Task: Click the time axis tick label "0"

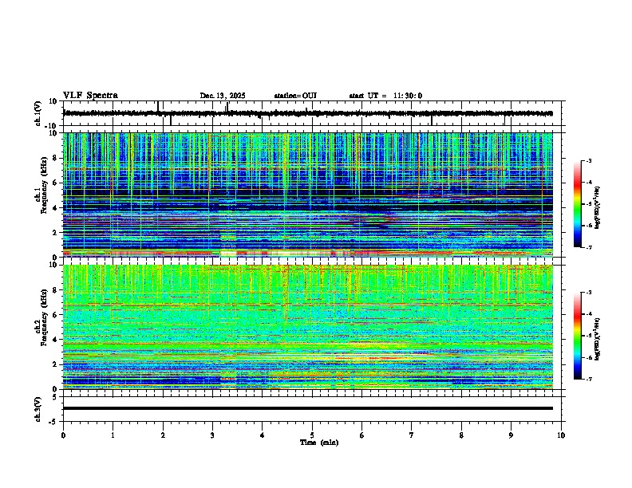Action: click(63, 435)
